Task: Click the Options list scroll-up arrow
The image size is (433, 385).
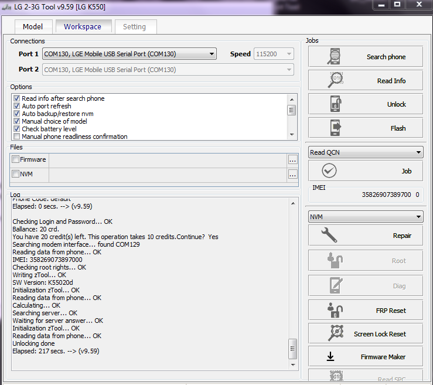Action: 292,100
